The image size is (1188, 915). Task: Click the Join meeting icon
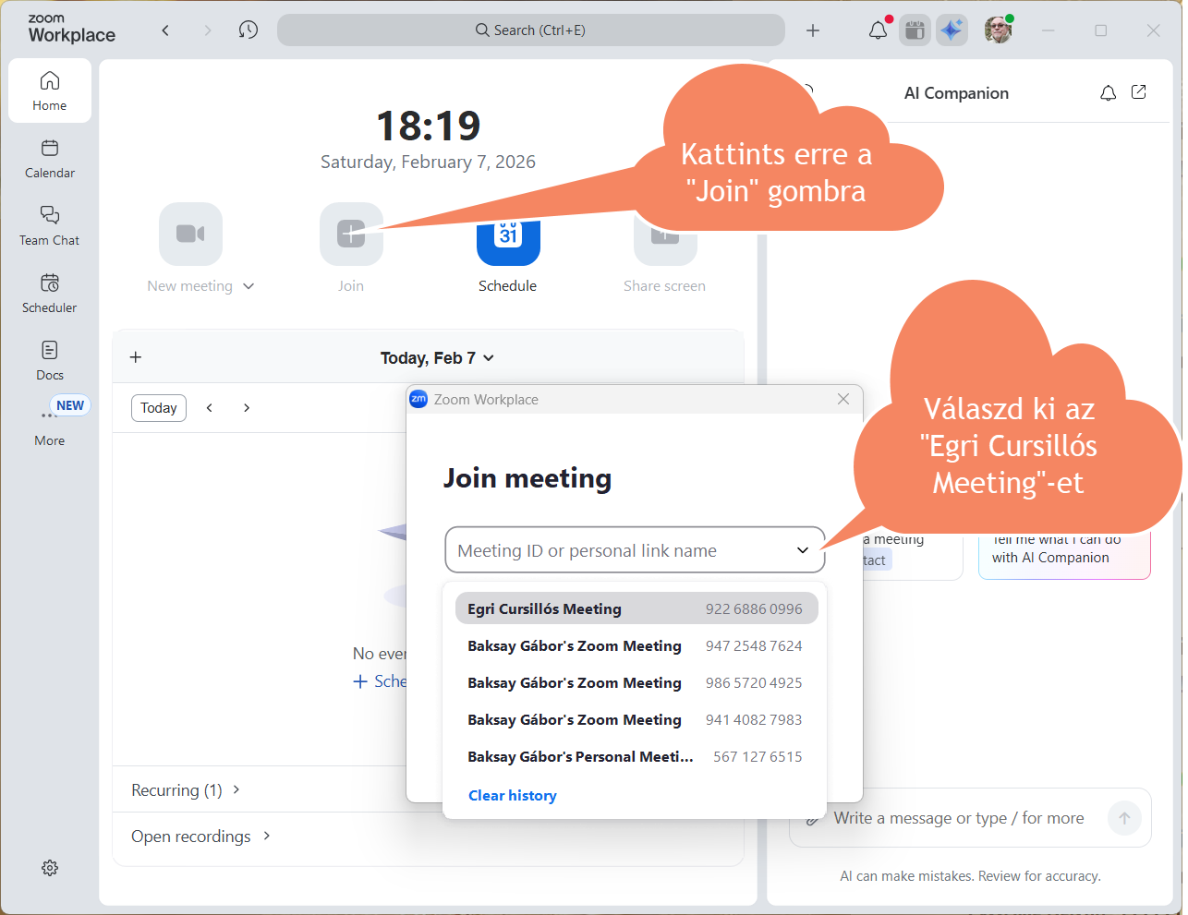[x=351, y=235]
